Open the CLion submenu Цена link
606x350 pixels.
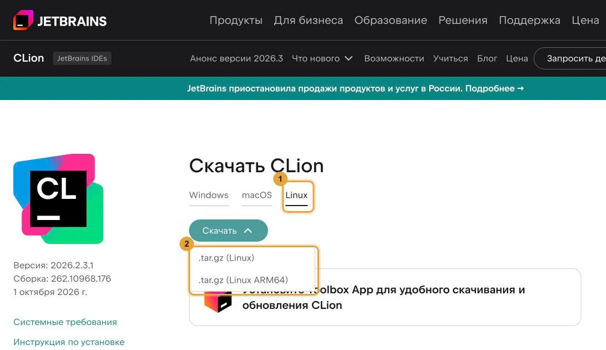(517, 58)
